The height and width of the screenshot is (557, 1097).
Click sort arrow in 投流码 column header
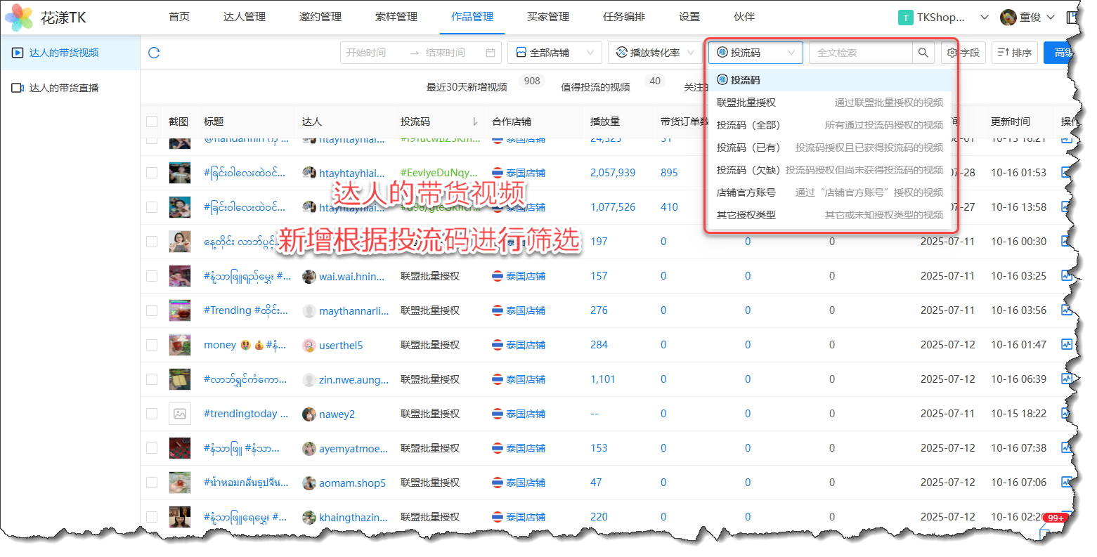click(475, 122)
